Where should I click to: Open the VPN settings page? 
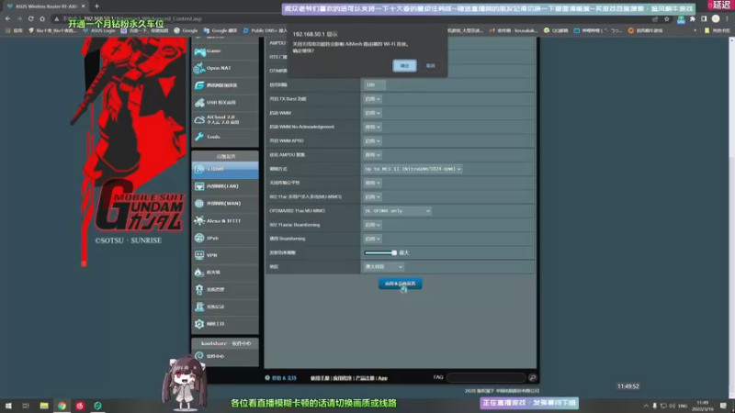(x=225, y=255)
